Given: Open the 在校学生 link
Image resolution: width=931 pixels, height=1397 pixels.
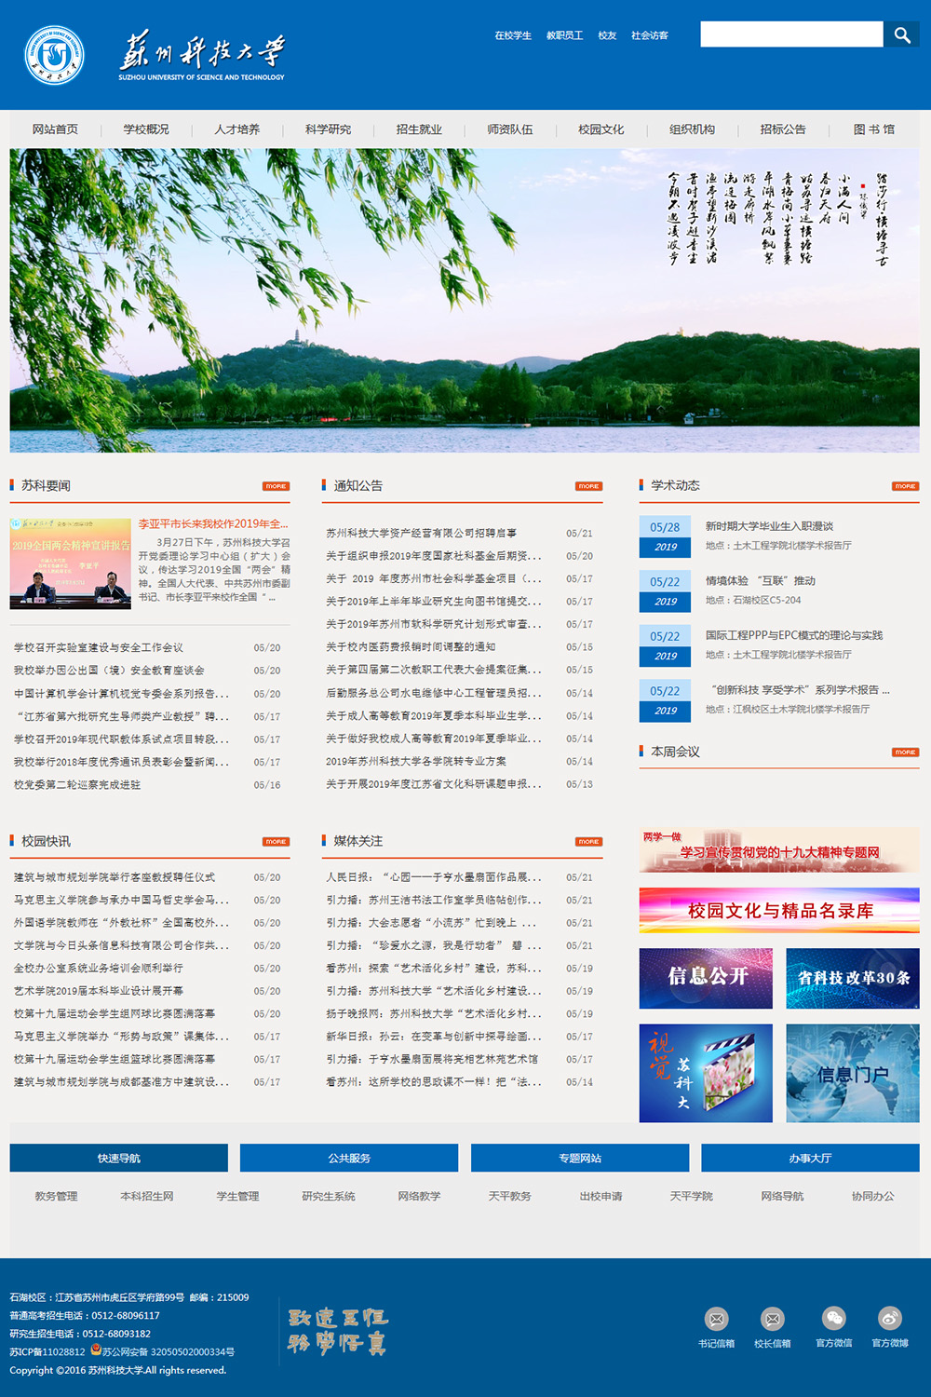Looking at the screenshot, I should click(x=512, y=34).
